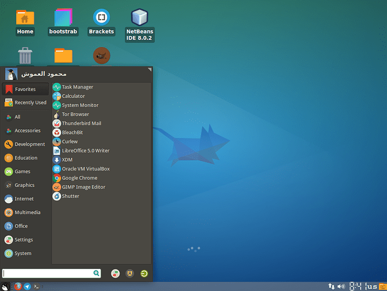Launch Tor Browser from favorites
Screen dimensions: 387x291
[101, 114]
